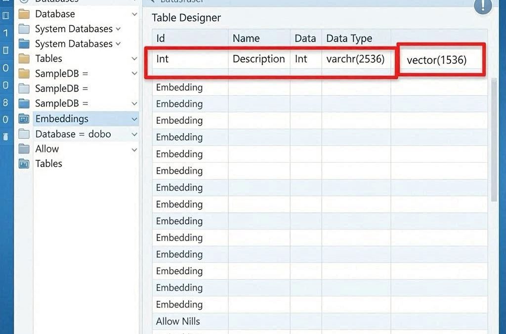This screenshot has height=334, width=506.
Task: Click the Data column header
Action: (x=305, y=38)
